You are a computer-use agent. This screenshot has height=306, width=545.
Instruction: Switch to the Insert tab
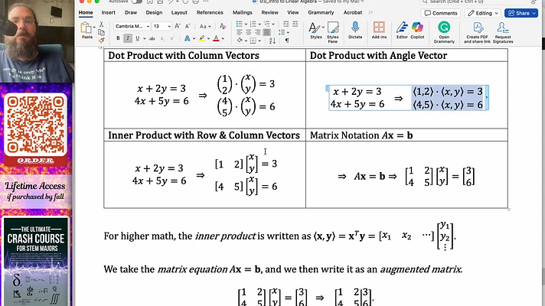[x=109, y=12]
